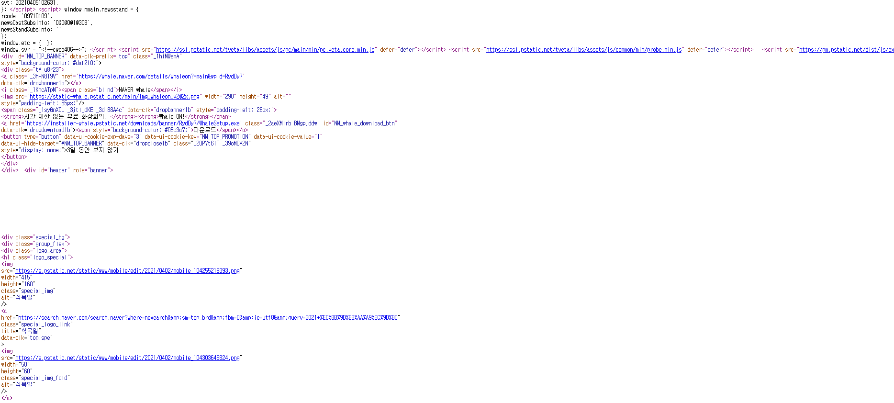Click the div id="header" role="banner" text
894x403 pixels.
[x=69, y=170]
